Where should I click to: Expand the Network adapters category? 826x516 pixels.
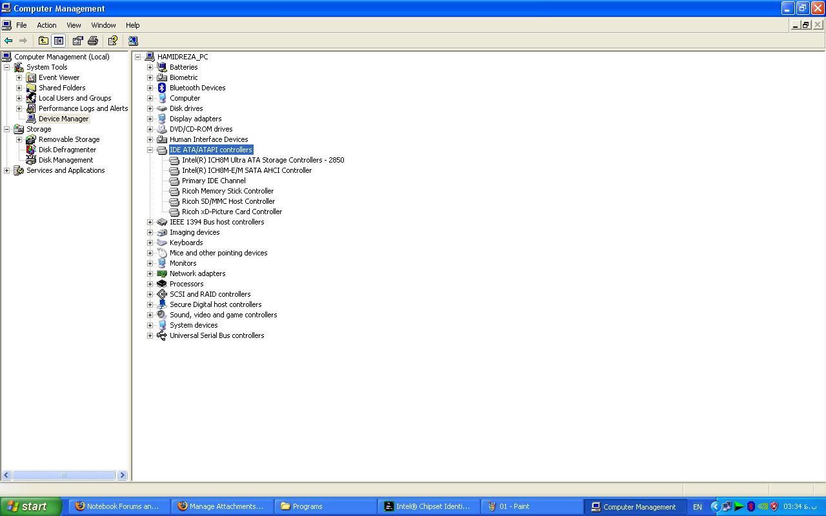point(150,273)
